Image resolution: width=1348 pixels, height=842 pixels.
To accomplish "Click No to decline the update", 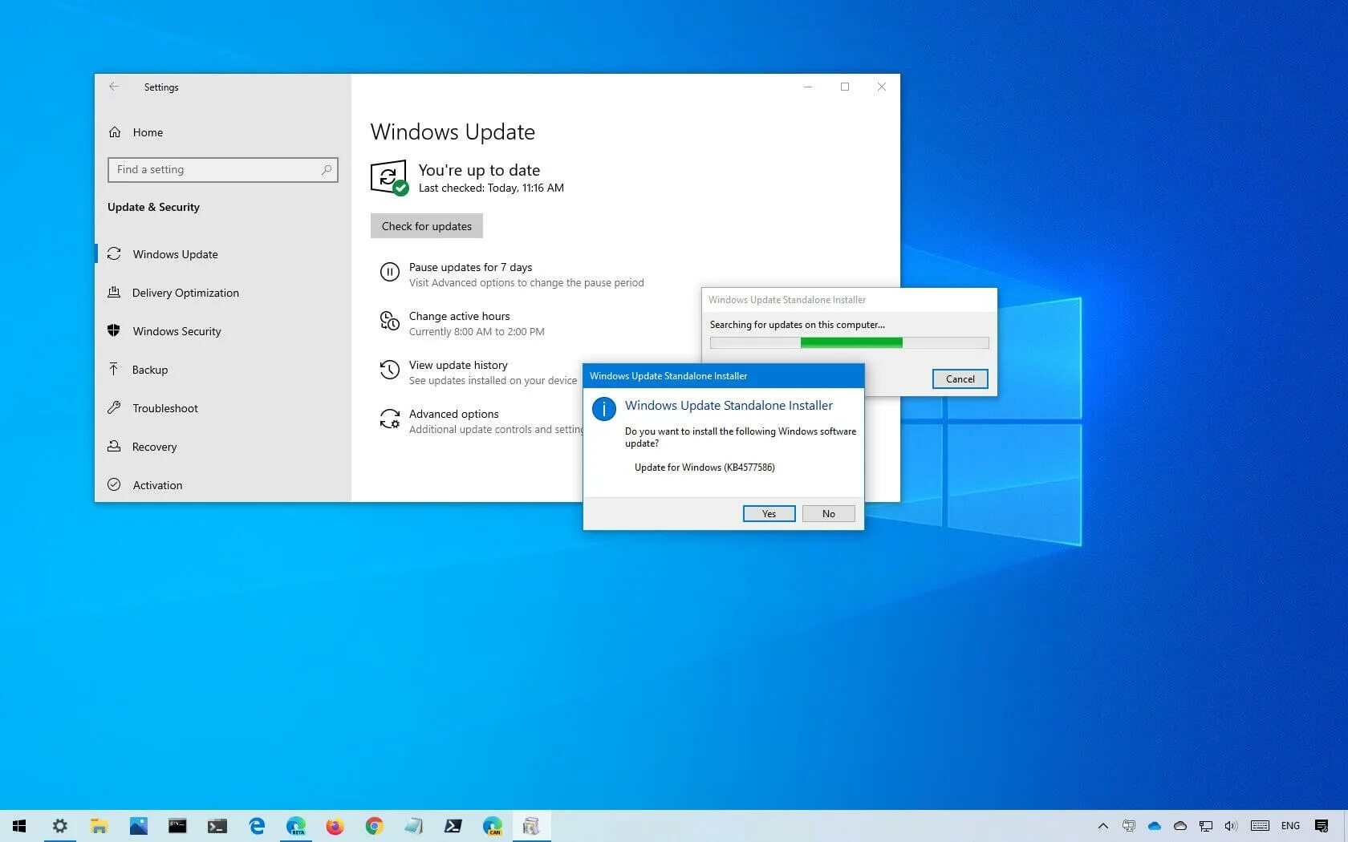I will point(828,513).
